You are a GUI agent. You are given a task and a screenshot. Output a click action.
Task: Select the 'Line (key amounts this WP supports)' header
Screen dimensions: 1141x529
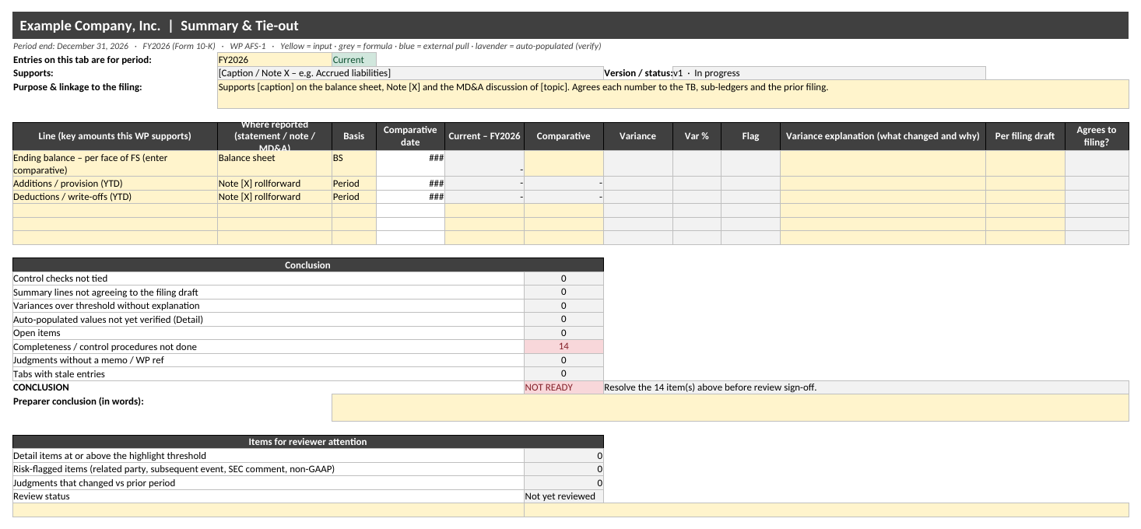coord(115,136)
